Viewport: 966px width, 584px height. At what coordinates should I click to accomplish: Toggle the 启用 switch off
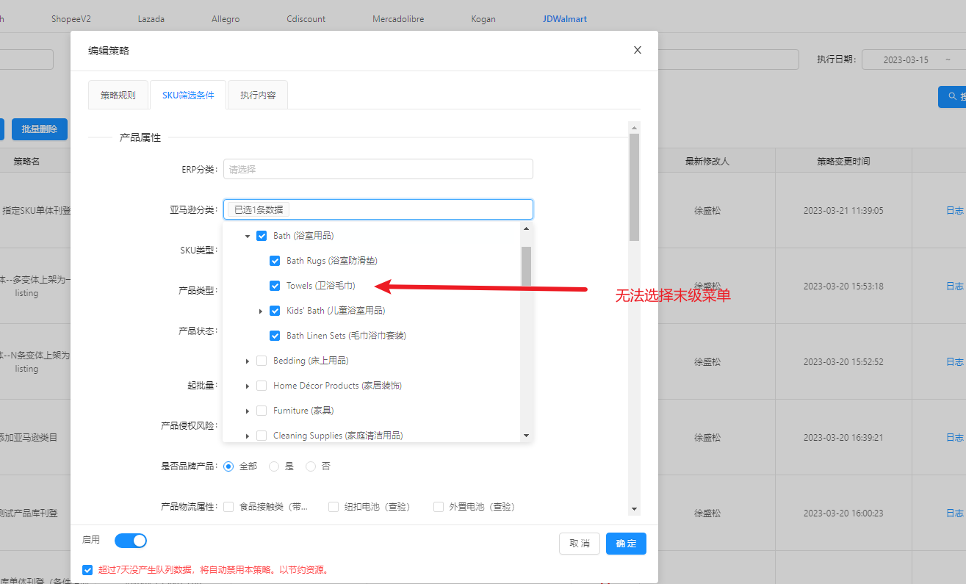[x=131, y=541]
